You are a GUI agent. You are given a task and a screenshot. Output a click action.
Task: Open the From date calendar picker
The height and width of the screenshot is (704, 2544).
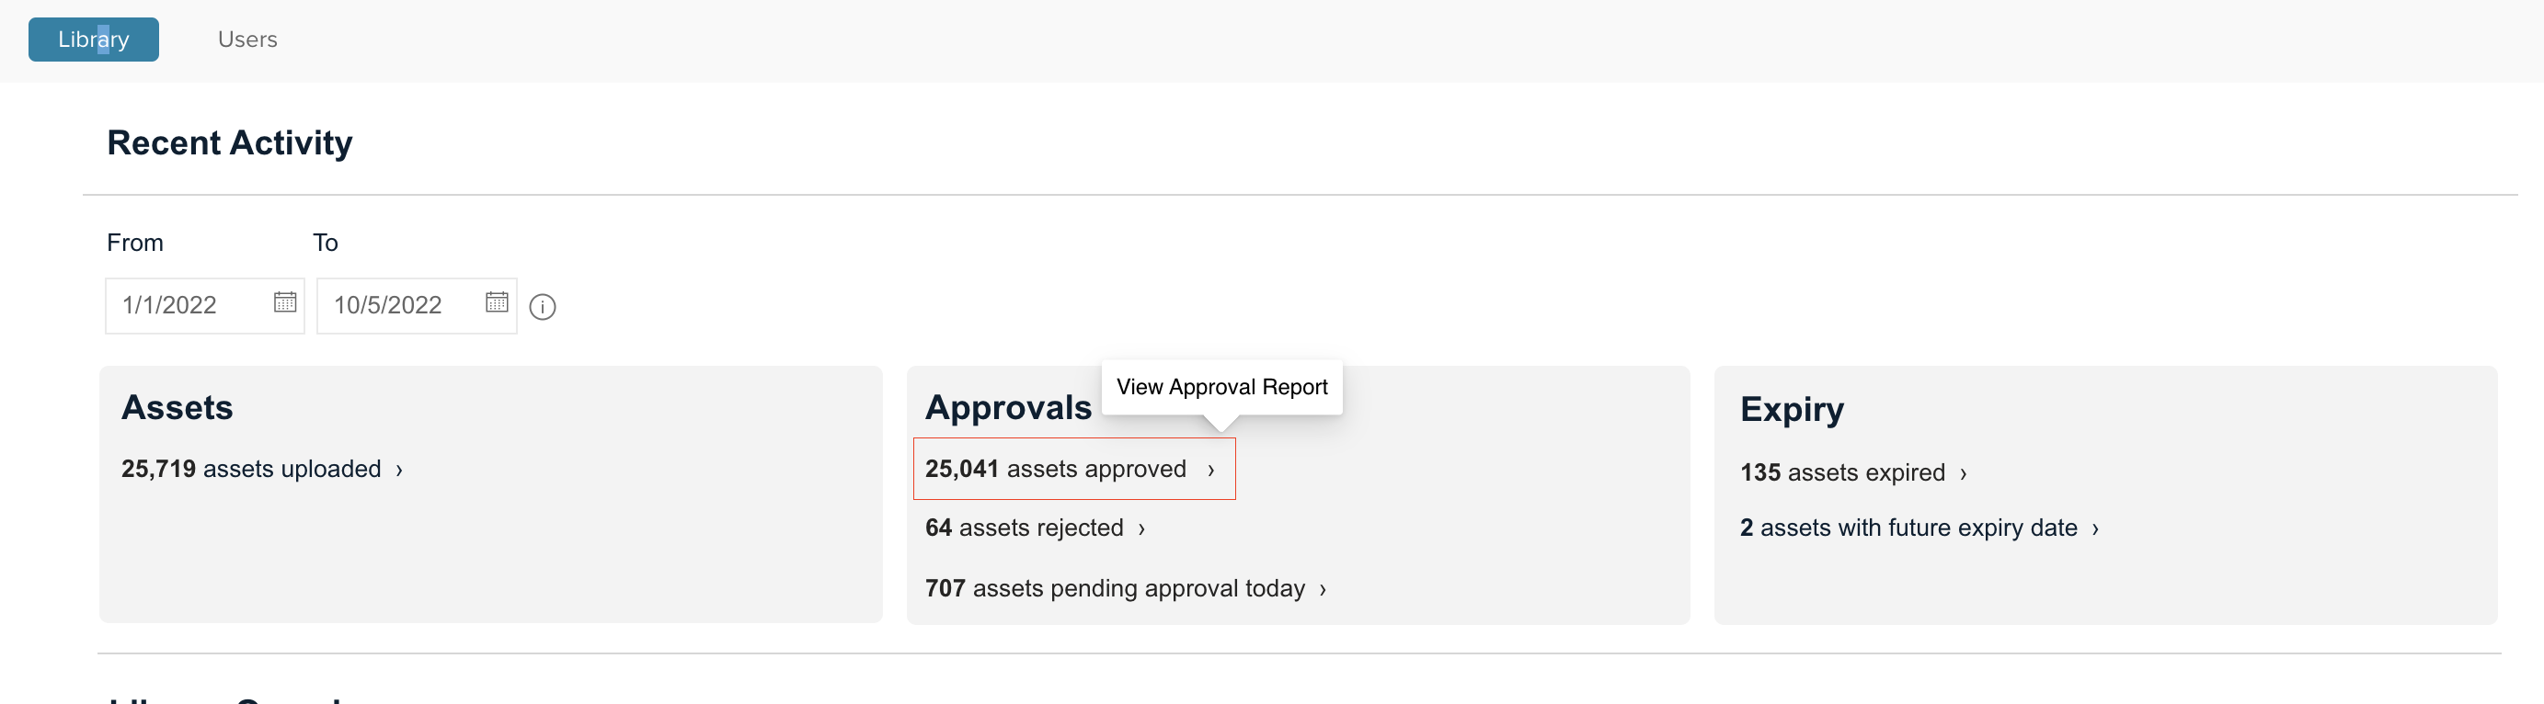point(284,302)
